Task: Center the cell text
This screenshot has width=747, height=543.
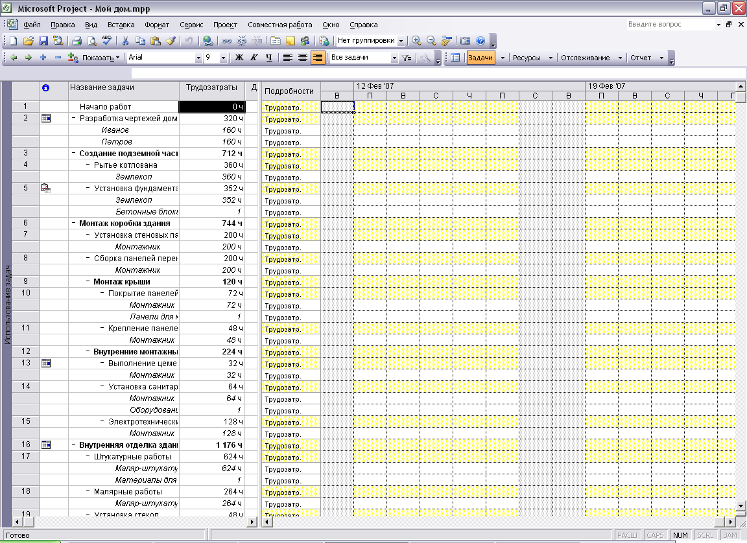Action: click(303, 58)
